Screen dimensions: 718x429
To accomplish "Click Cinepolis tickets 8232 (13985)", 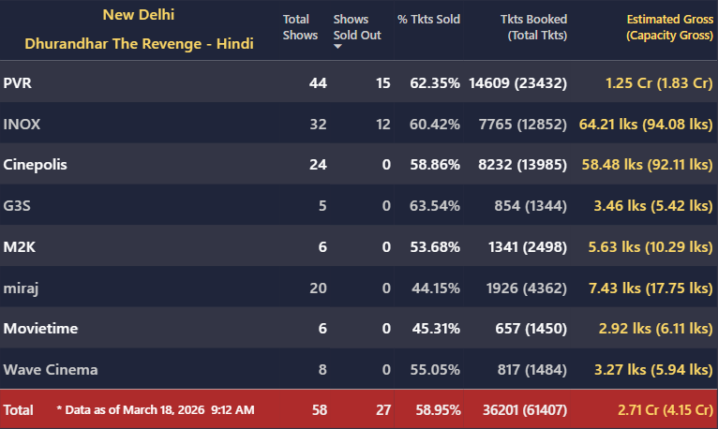I will pos(522,165).
